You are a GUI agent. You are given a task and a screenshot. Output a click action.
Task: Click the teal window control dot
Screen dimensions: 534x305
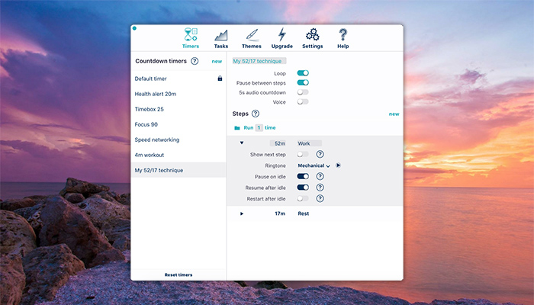(x=134, y=28)
